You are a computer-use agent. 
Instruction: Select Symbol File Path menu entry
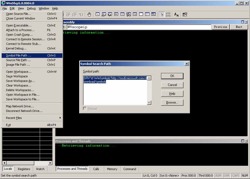click(32, 55)
